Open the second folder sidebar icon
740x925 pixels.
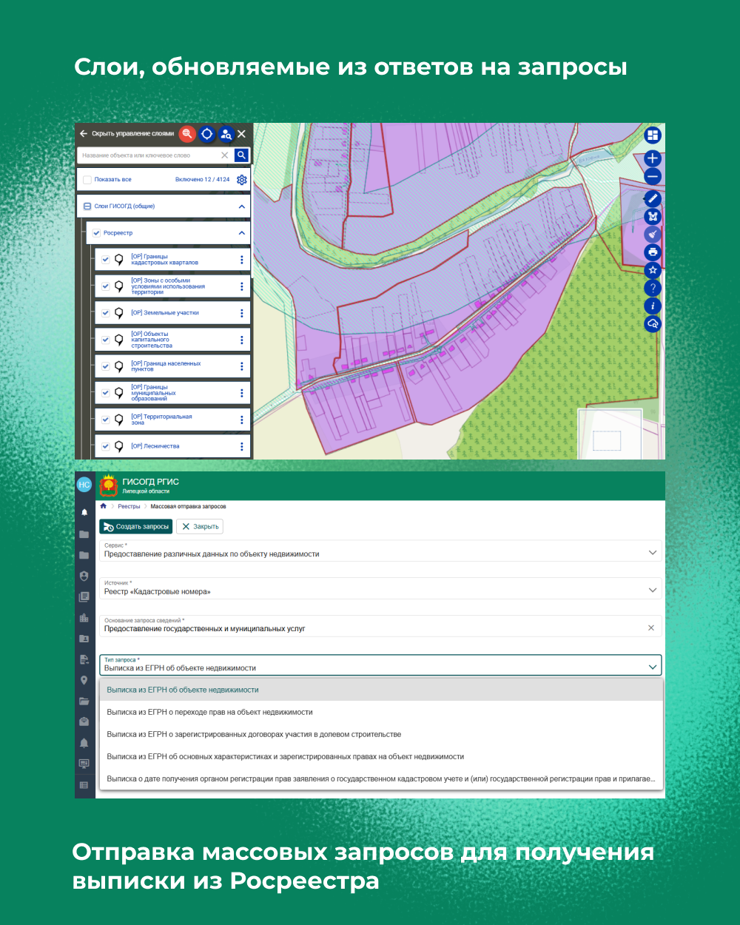point(84,555)
